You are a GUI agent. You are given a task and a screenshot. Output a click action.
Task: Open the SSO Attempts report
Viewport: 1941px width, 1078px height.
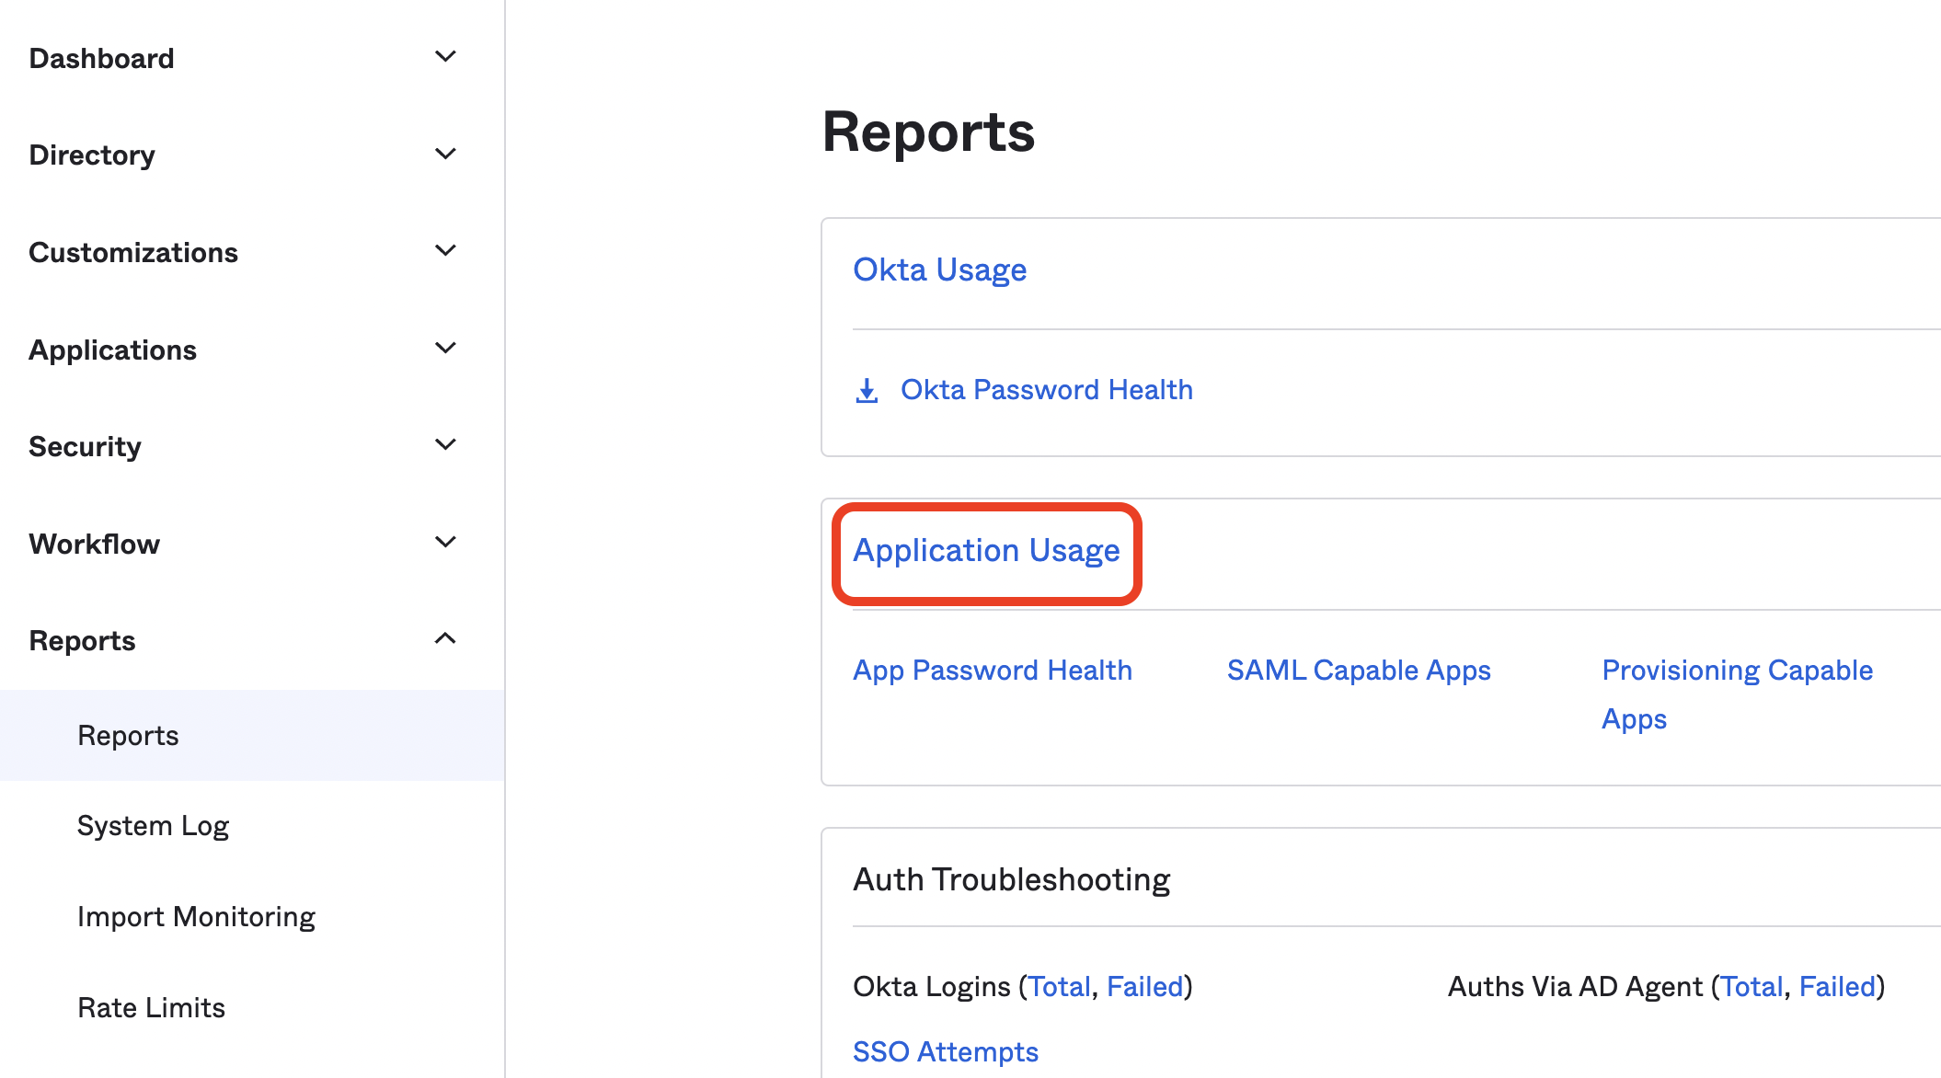945,1052
